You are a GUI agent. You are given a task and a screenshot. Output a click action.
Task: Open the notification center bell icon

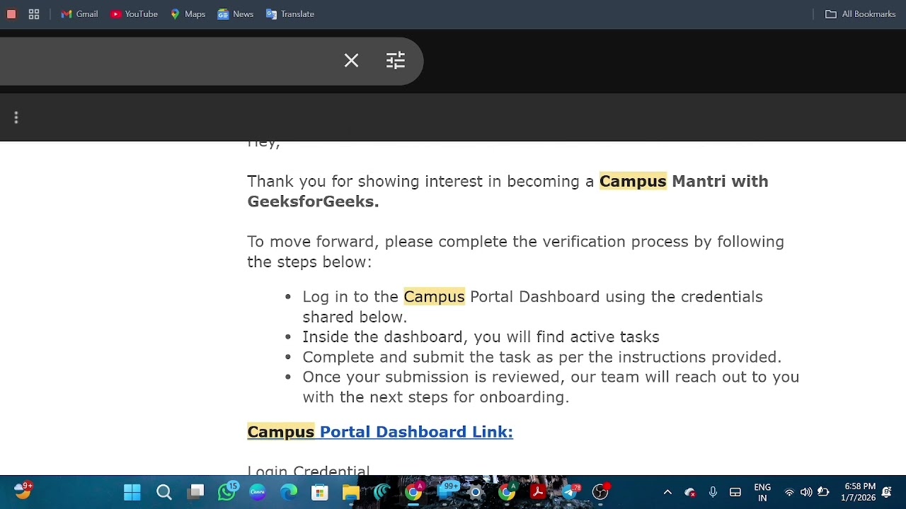[x=887, y=492]
